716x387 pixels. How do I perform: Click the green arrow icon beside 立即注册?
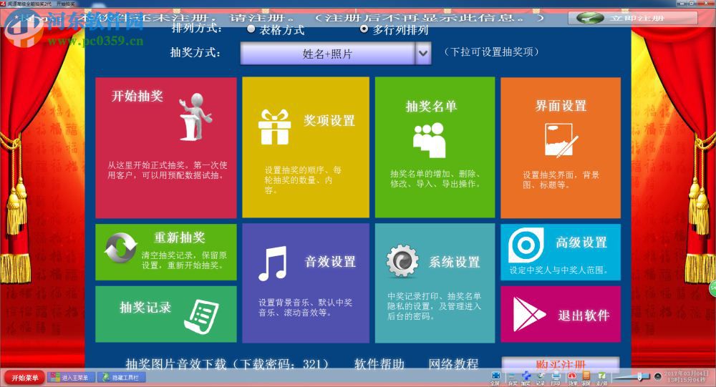coord(590,19)
